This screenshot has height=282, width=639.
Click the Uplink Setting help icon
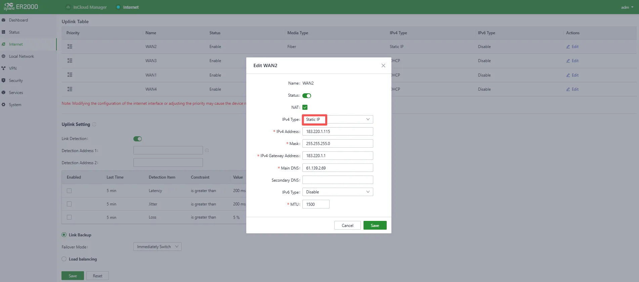click(94, 124)
